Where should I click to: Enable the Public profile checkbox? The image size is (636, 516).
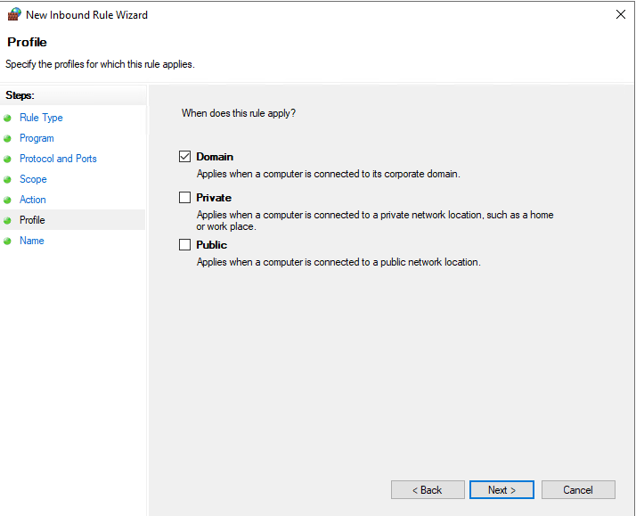tap(185, 245)
